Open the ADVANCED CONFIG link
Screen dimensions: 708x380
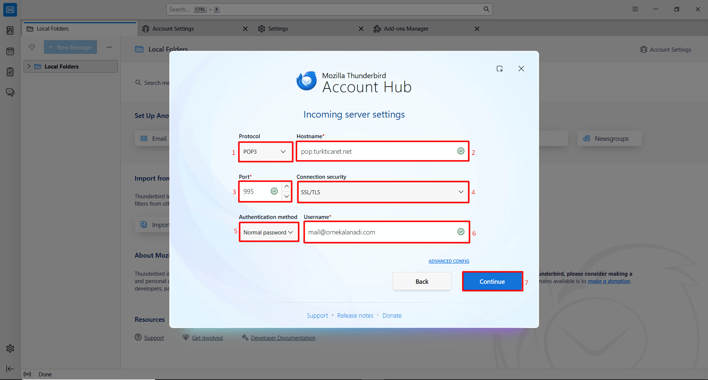(x=449, y=261)
